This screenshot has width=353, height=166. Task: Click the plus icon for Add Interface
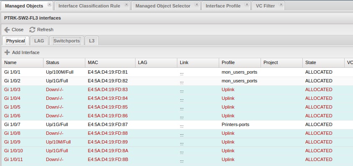tap(7, 52)
